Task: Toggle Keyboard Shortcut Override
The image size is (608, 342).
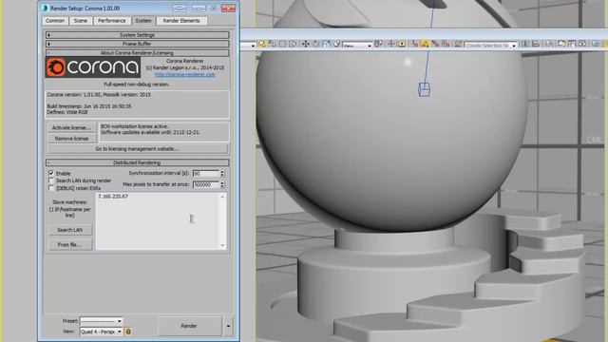Action: [402, 44]
